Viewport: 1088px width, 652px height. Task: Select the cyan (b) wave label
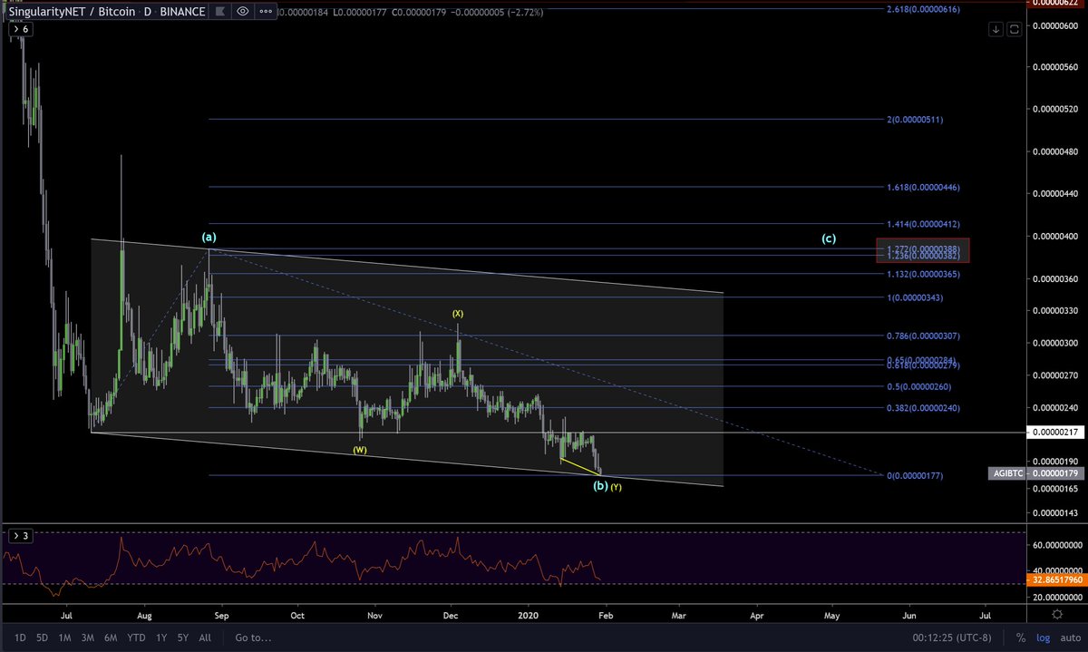[x=600, y=486]
